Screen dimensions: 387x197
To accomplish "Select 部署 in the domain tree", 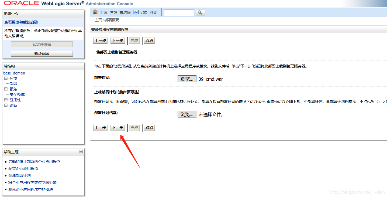I will (13, 84).
